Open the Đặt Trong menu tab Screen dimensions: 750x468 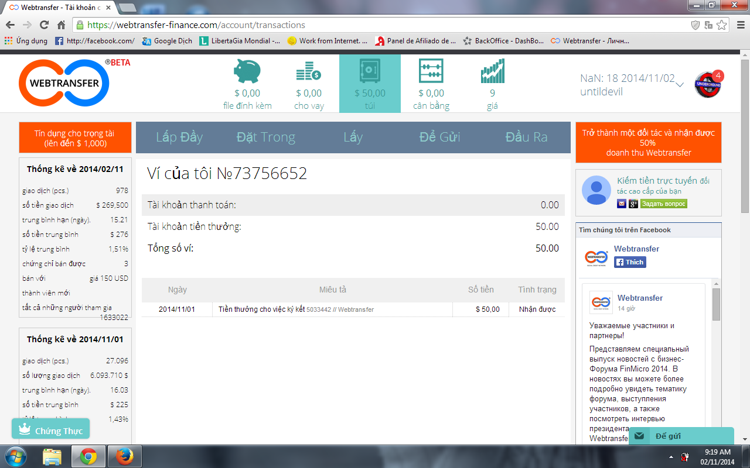(266, 137)
